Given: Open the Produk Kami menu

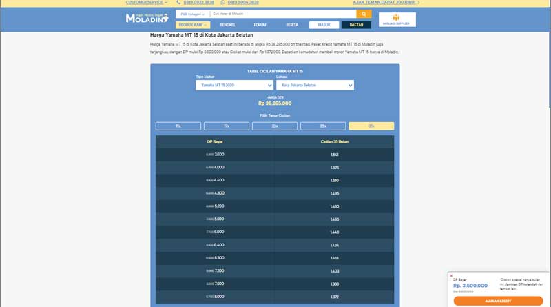Looking at the screenshot, I should pyautogui.click(x=193, y=25).
